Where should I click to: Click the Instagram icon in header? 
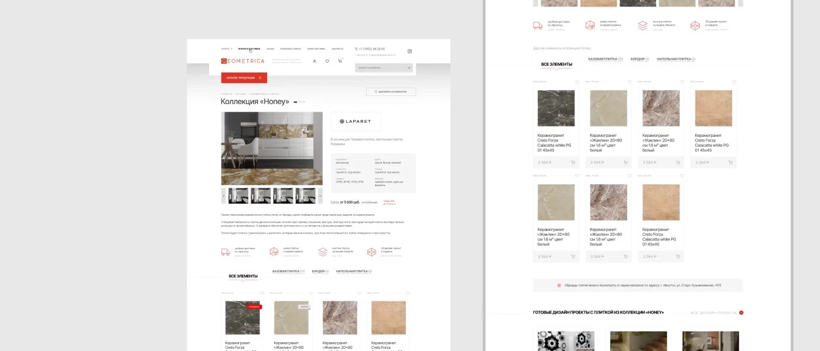point(409,51)
